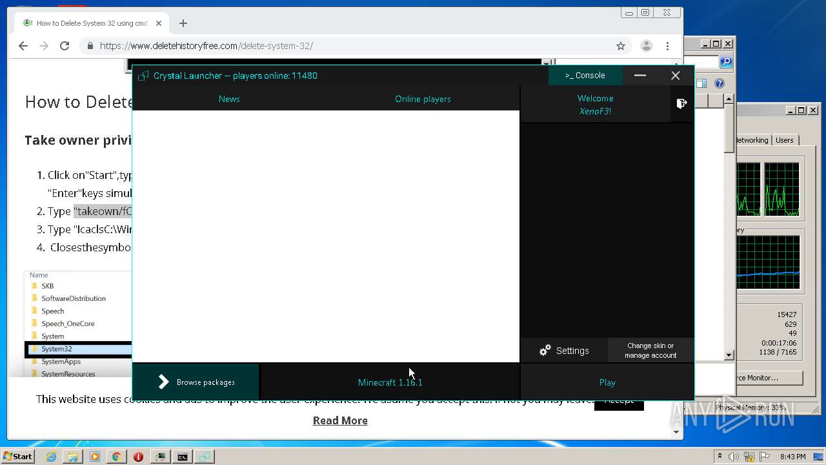Viewport: 826px width, 465px height.
Task: Switch to Chrome via taskbar icon
Action: 117,457
